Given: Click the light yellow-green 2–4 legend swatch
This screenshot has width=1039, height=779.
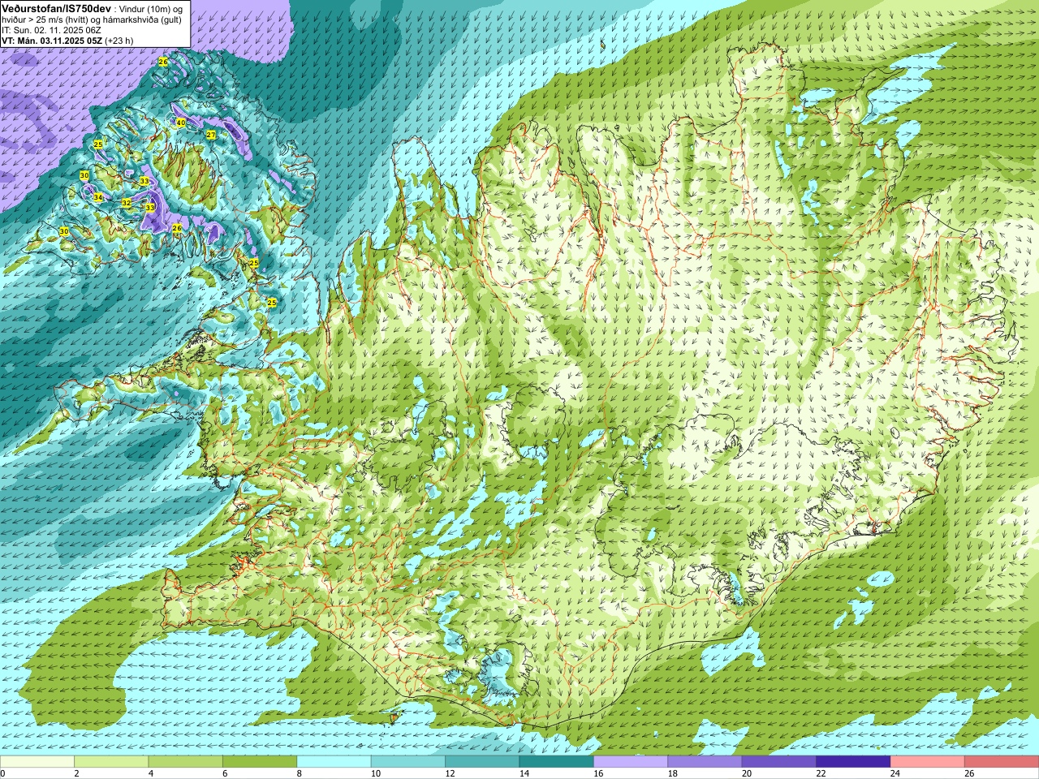Looking at the screenshot, I should tap(111, 762).
